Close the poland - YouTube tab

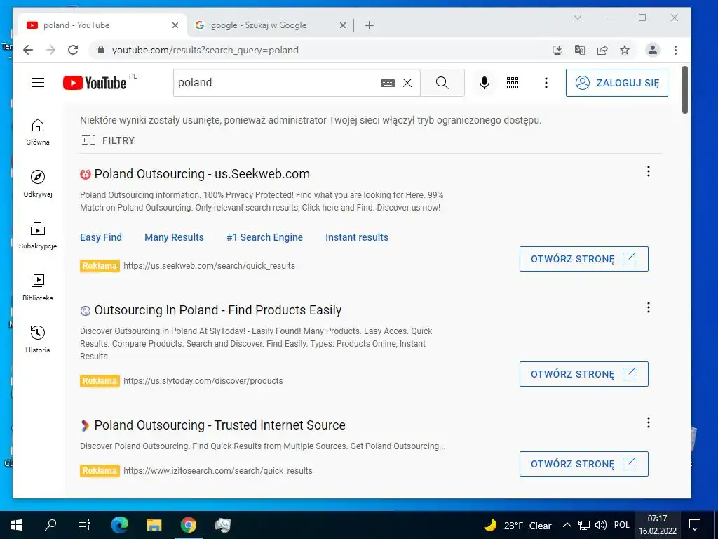175,26
